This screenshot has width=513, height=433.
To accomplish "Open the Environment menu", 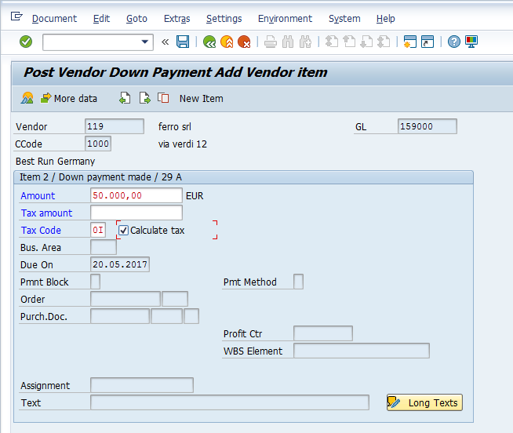I will tap(285, 18).
